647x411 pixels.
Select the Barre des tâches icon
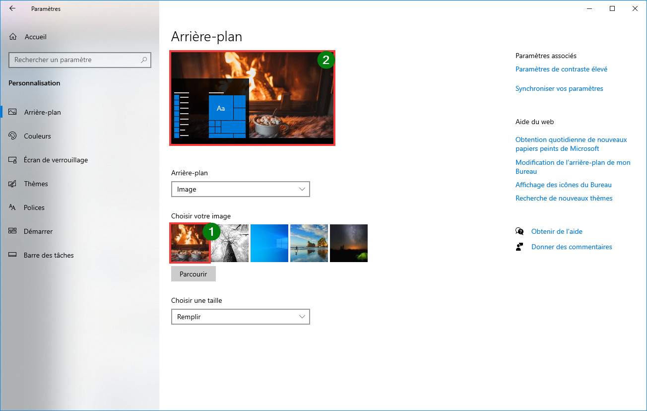pos(13,255)
